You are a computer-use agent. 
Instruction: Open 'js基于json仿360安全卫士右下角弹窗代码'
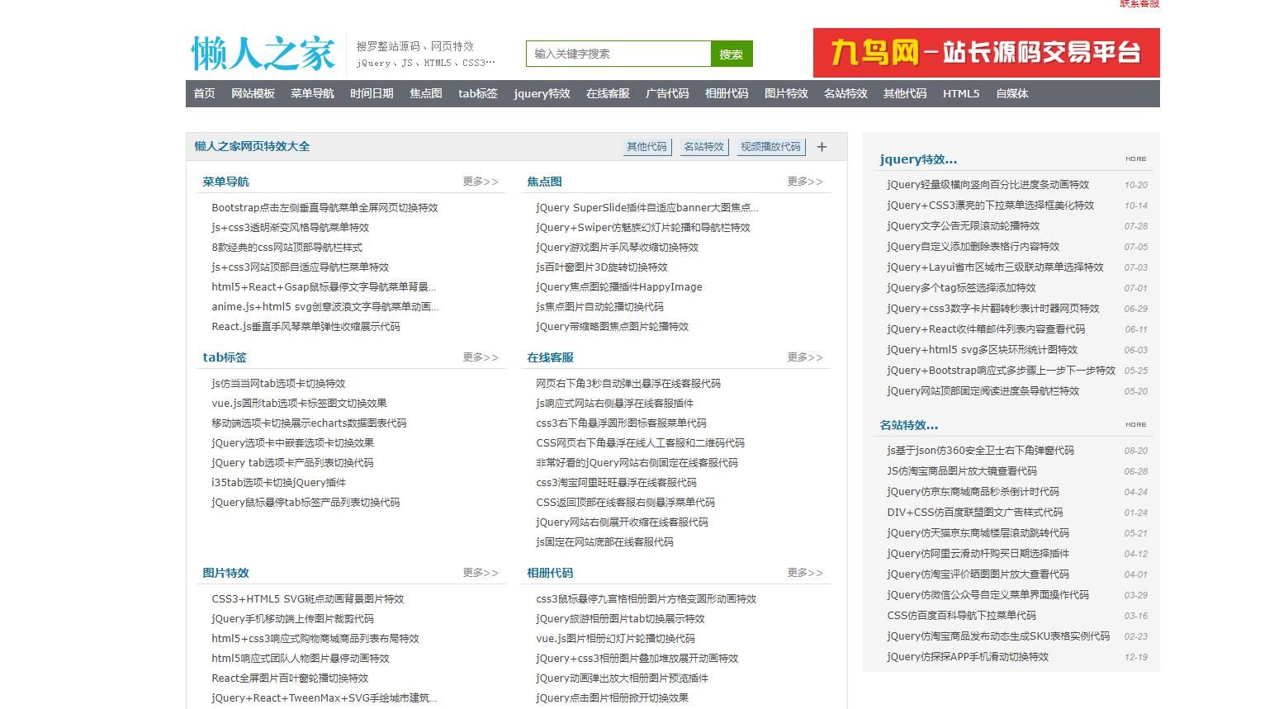point(980,451)
